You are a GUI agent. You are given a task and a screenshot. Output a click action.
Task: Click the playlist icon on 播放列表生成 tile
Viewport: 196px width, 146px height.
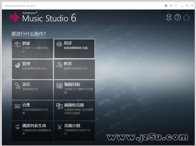coord(17,127)
